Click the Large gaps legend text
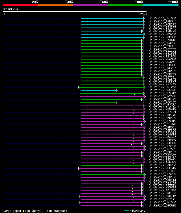The height and width of the screenshot is (213, 181). click(35, 211)
